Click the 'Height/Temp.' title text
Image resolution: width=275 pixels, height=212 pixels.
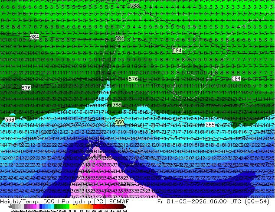pyautogui.click(x=20, y=202)
